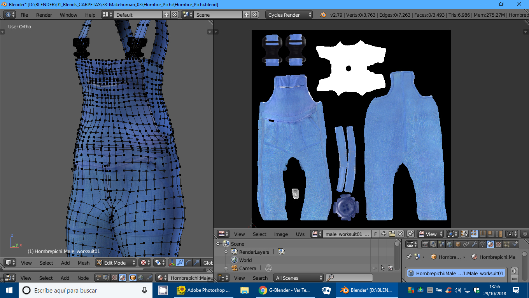The width and height of the screenshot is (529, 298).
Task: Open image file with the UV editor folder icon
Action: click(x=392, y=234)
